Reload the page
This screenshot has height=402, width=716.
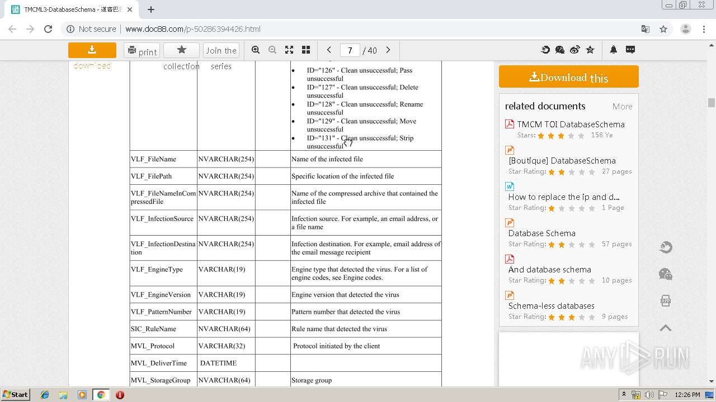pos(48,29)
